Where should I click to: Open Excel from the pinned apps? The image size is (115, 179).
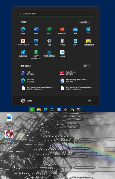pos(49,31)
